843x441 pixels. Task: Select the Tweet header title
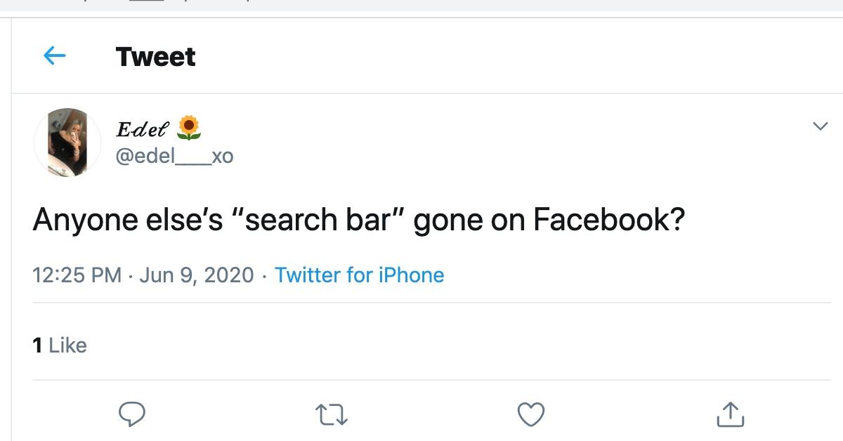(x=155, y=56)
